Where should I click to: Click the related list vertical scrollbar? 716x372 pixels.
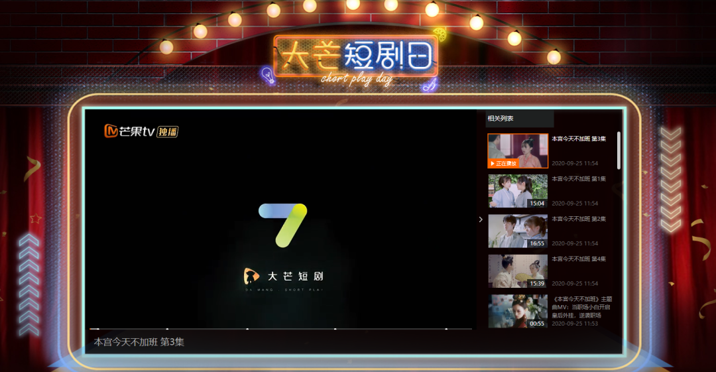(619, 150)
